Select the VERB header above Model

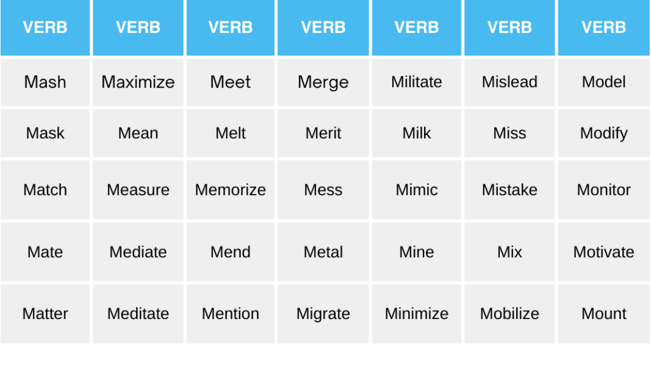[x=604, y=28]
